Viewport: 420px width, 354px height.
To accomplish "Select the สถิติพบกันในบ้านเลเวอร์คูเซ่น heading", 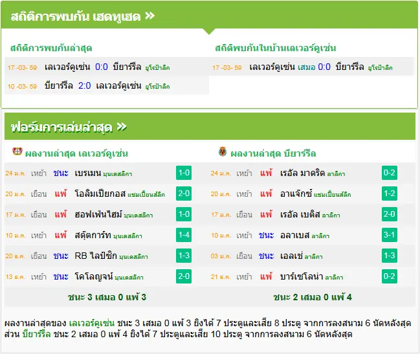I will [x=275, y=48].
